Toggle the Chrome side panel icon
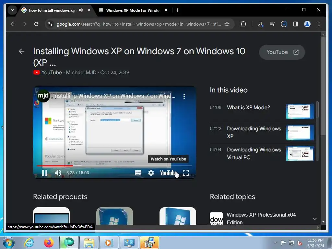332x249 pixels. 296,24
